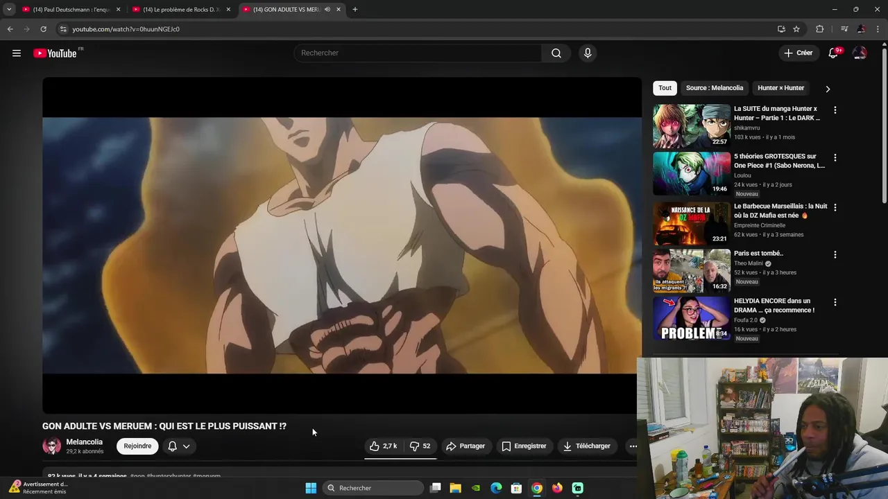Screen dimensions: 888x499
Task: Open options menu for Paris est tombé video
Action: point(835,255)
